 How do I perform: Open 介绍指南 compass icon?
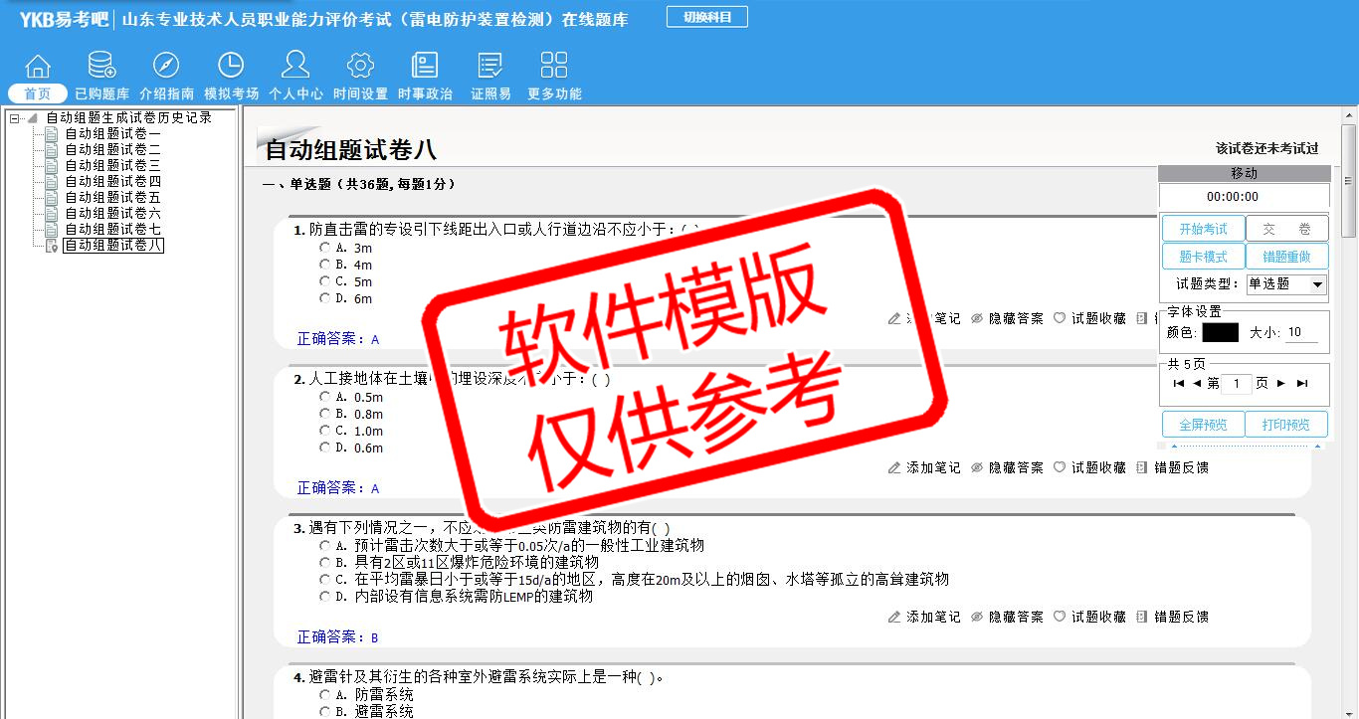[x=166, y=67]
